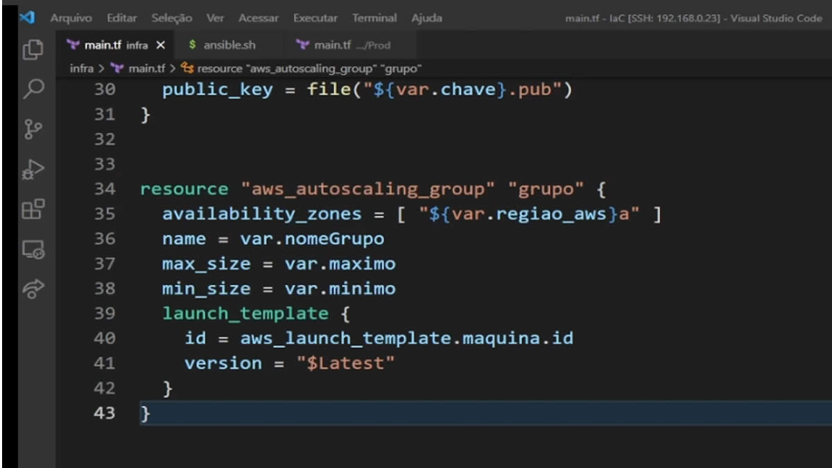Image resolution: width=832 pixels, height=468 pixels.
Task: Open the Executar menu
Action: click(x=315, y=18)
